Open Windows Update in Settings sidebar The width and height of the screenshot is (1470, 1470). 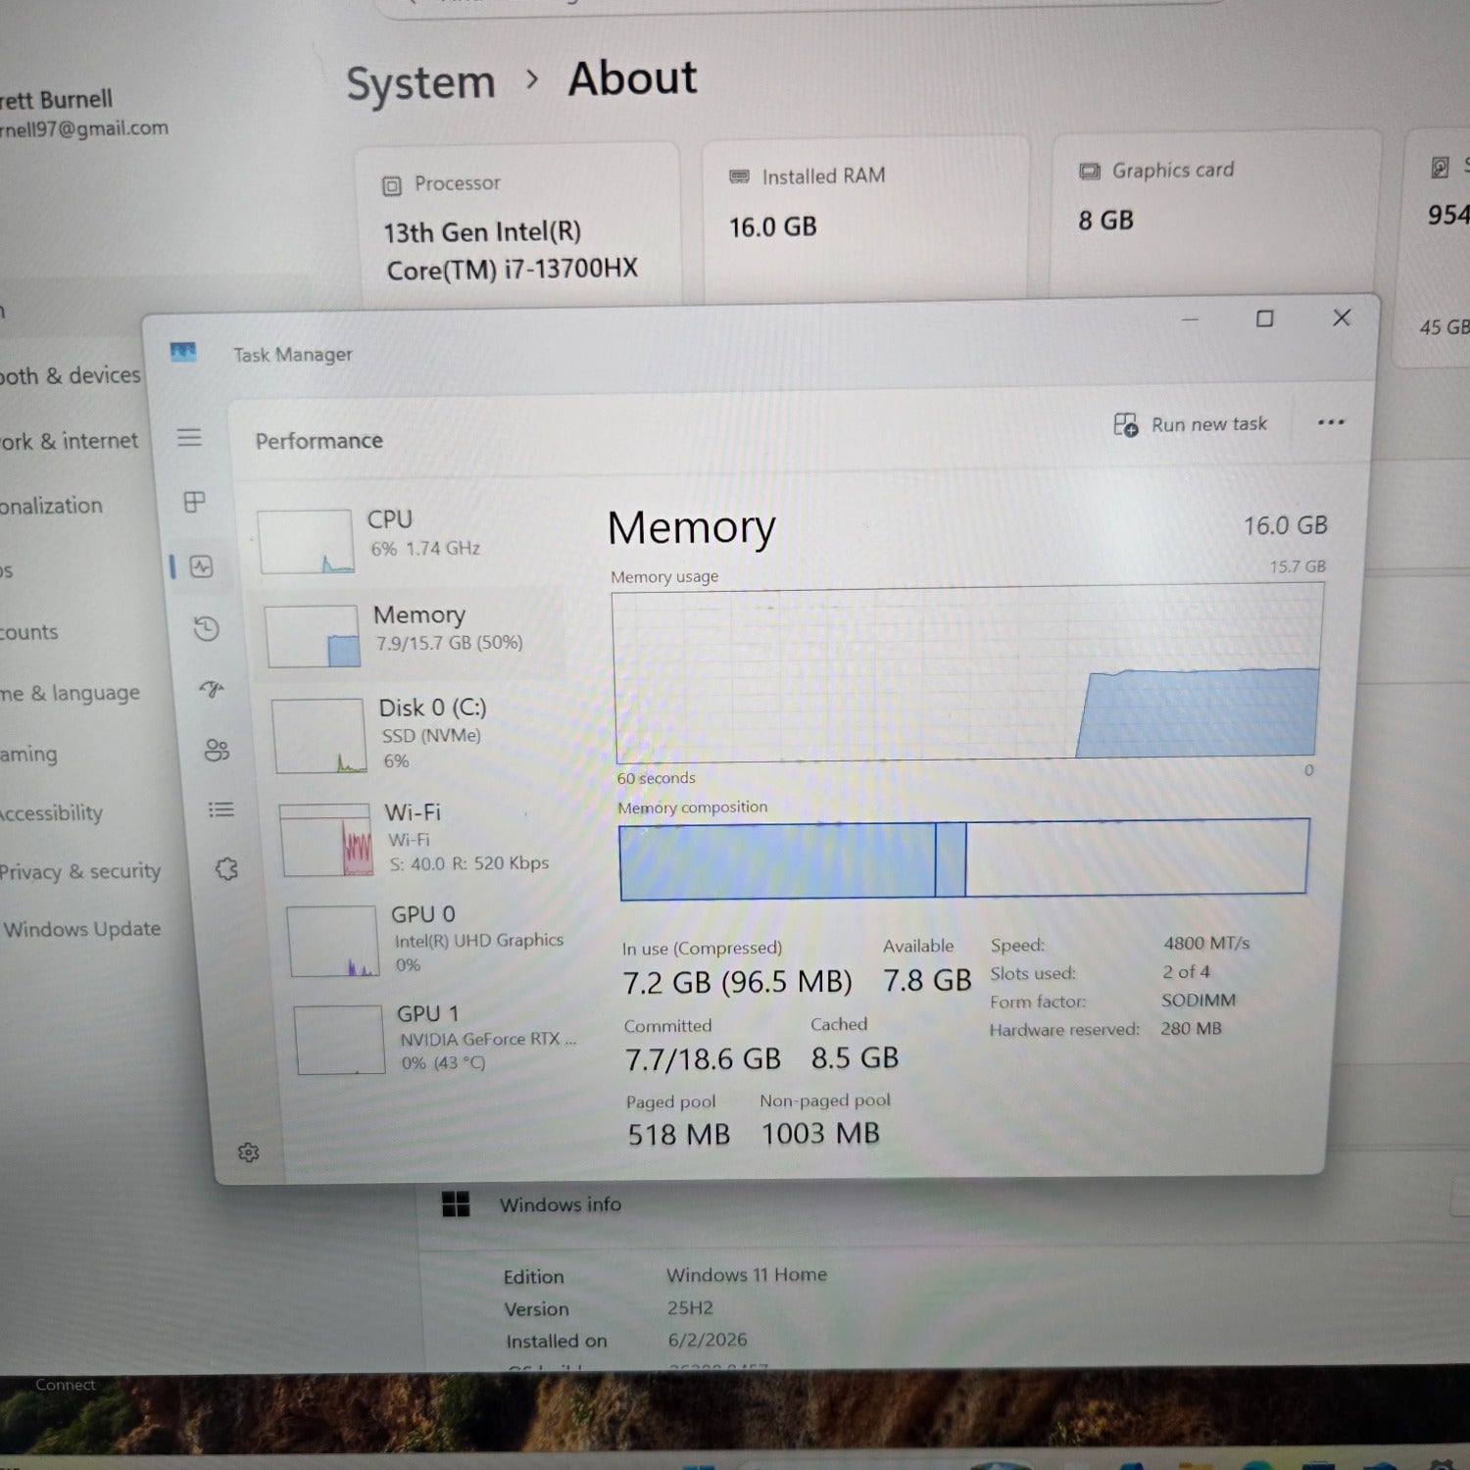(82, 929)
